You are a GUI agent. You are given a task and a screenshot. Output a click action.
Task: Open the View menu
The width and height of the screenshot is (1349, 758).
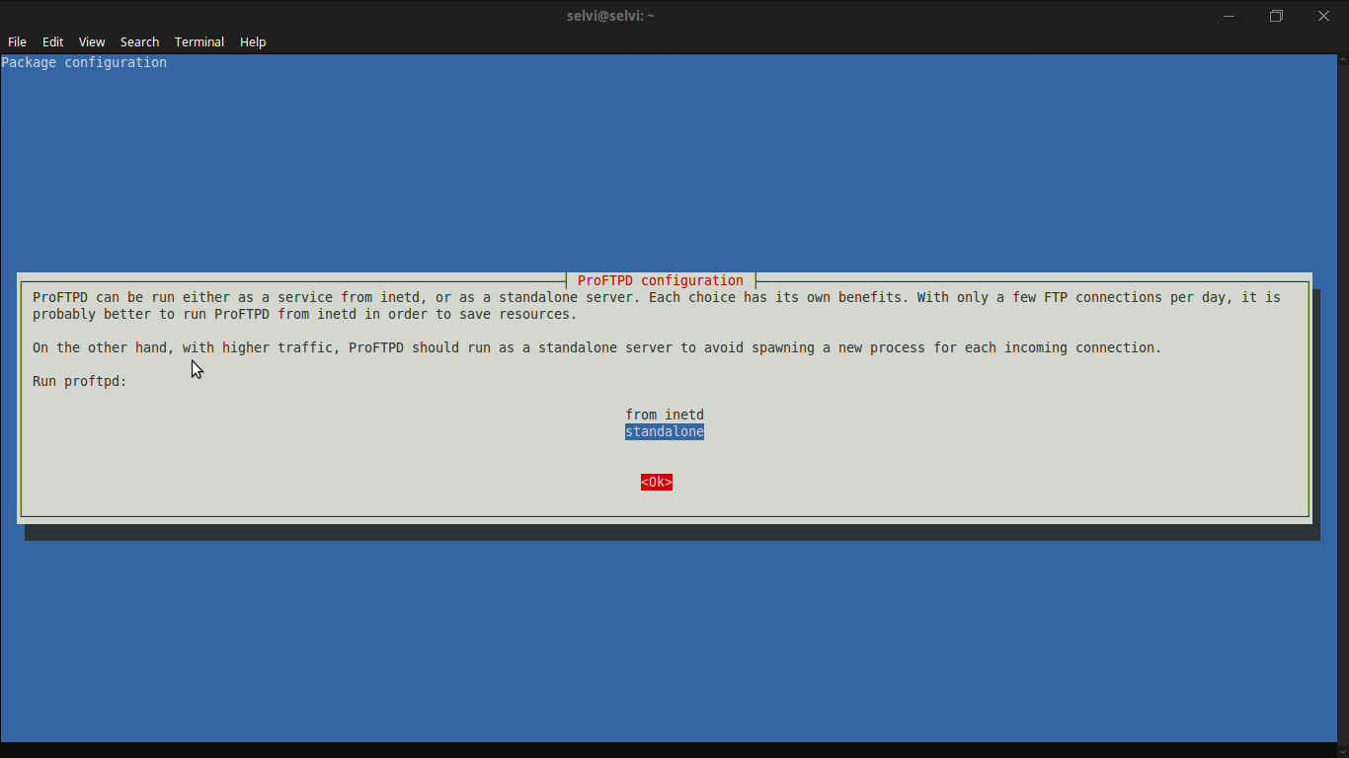(92, 41)
